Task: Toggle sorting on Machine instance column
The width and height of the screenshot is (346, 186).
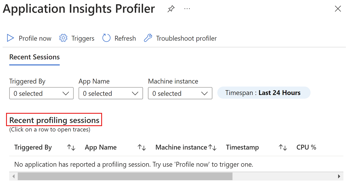Action: [213, 147]
